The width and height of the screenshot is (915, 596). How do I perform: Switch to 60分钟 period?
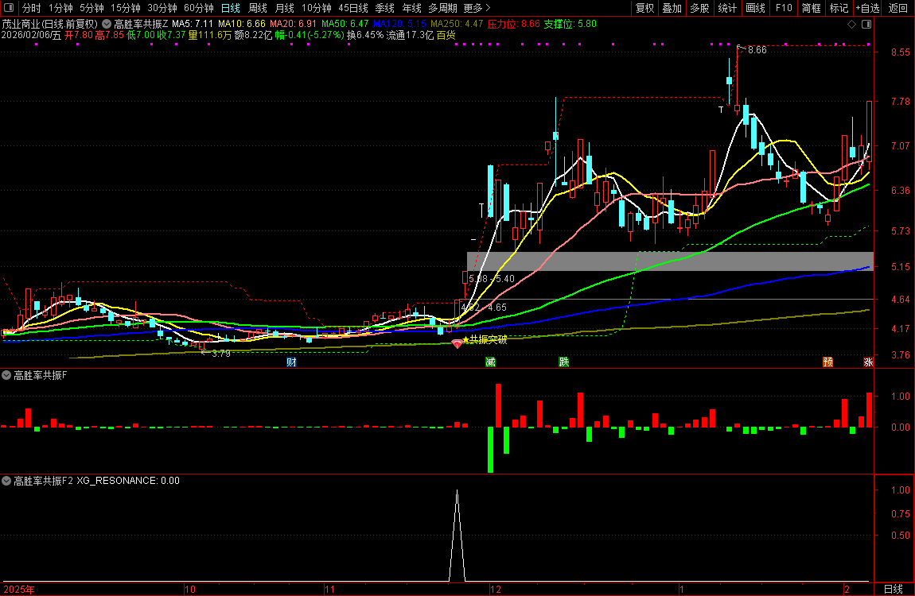(199, 8)
